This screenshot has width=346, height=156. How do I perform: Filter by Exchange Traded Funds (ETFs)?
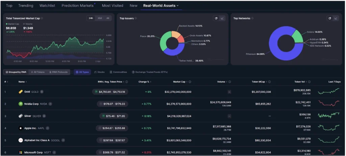coord(150,72)
